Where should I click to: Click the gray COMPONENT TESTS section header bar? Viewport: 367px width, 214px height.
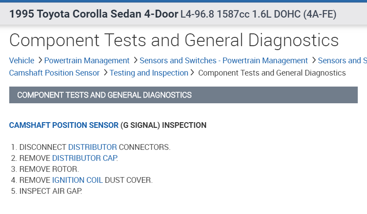coord(183,95)
